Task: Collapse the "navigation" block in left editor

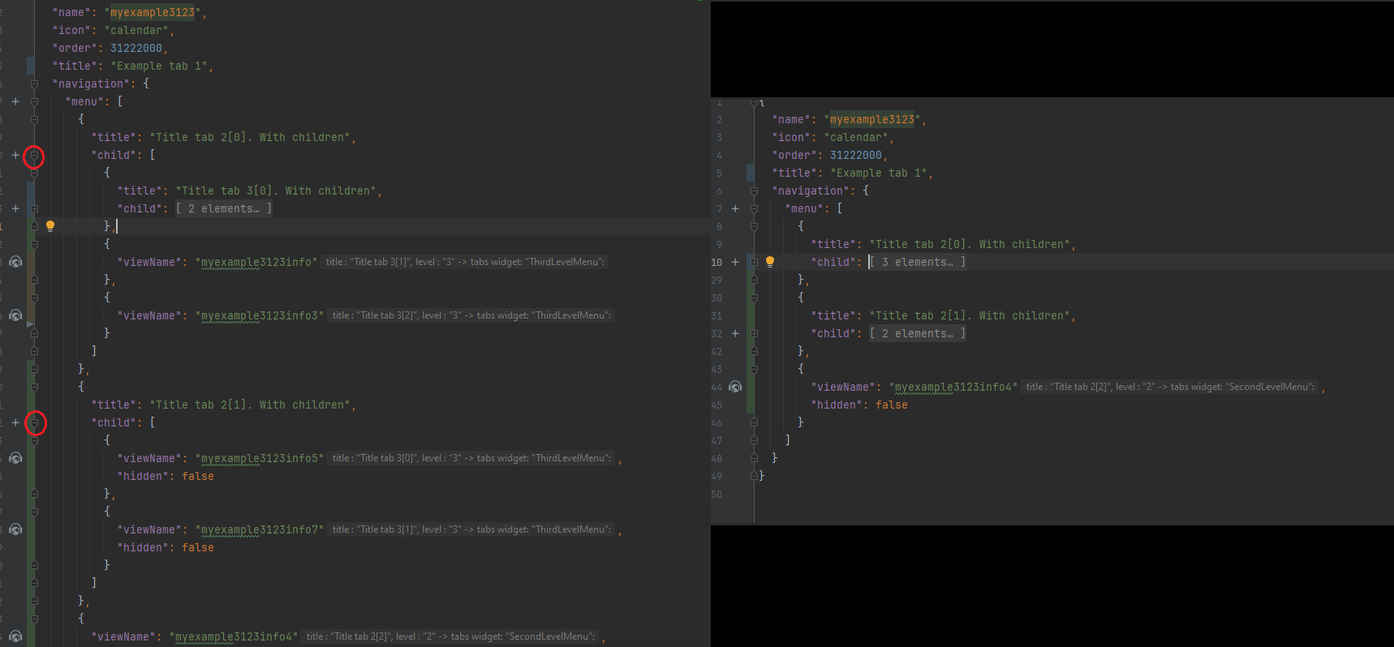Action: [x=34, y=84]
